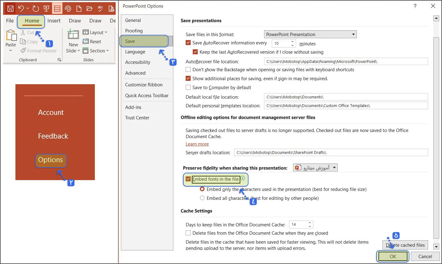The image size is (442, 264).
Task: Click the open folder icon
Action: click(x=89, y=9)
